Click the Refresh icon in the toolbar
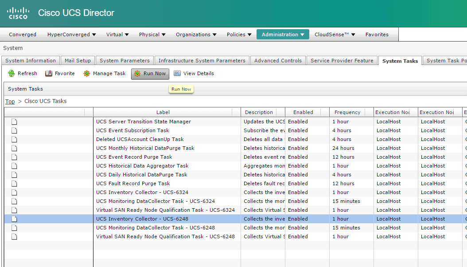The width and height of the screenshot is (467, 267). coord(12,73)
